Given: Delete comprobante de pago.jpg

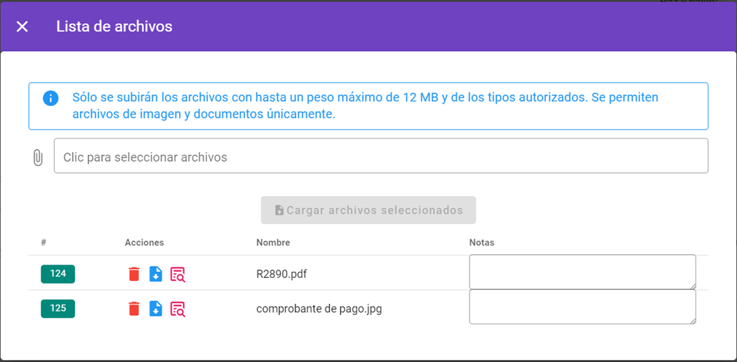Looking at the screenshot, I should [x=134, y=309].
